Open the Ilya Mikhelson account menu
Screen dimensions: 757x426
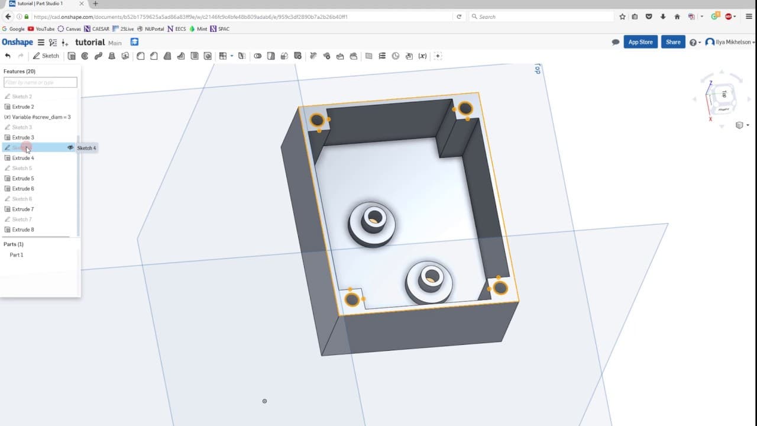pyautogui.click(x=730, y=43)
